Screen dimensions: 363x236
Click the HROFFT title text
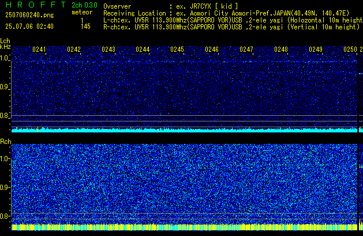[x=36, y=5]
